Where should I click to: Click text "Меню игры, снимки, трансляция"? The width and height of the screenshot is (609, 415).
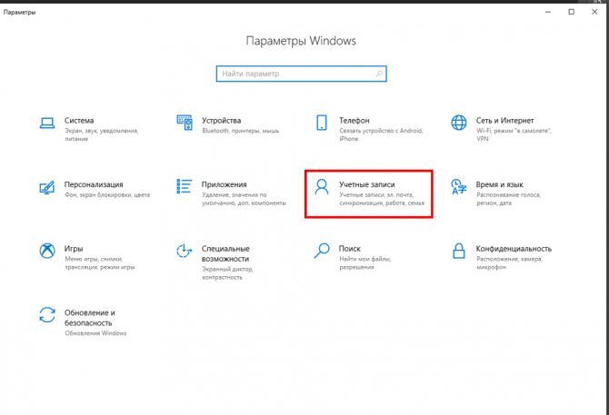[x=99, y=262]
